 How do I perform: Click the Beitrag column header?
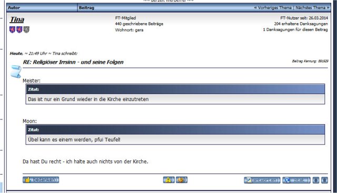tap(86, 8)
